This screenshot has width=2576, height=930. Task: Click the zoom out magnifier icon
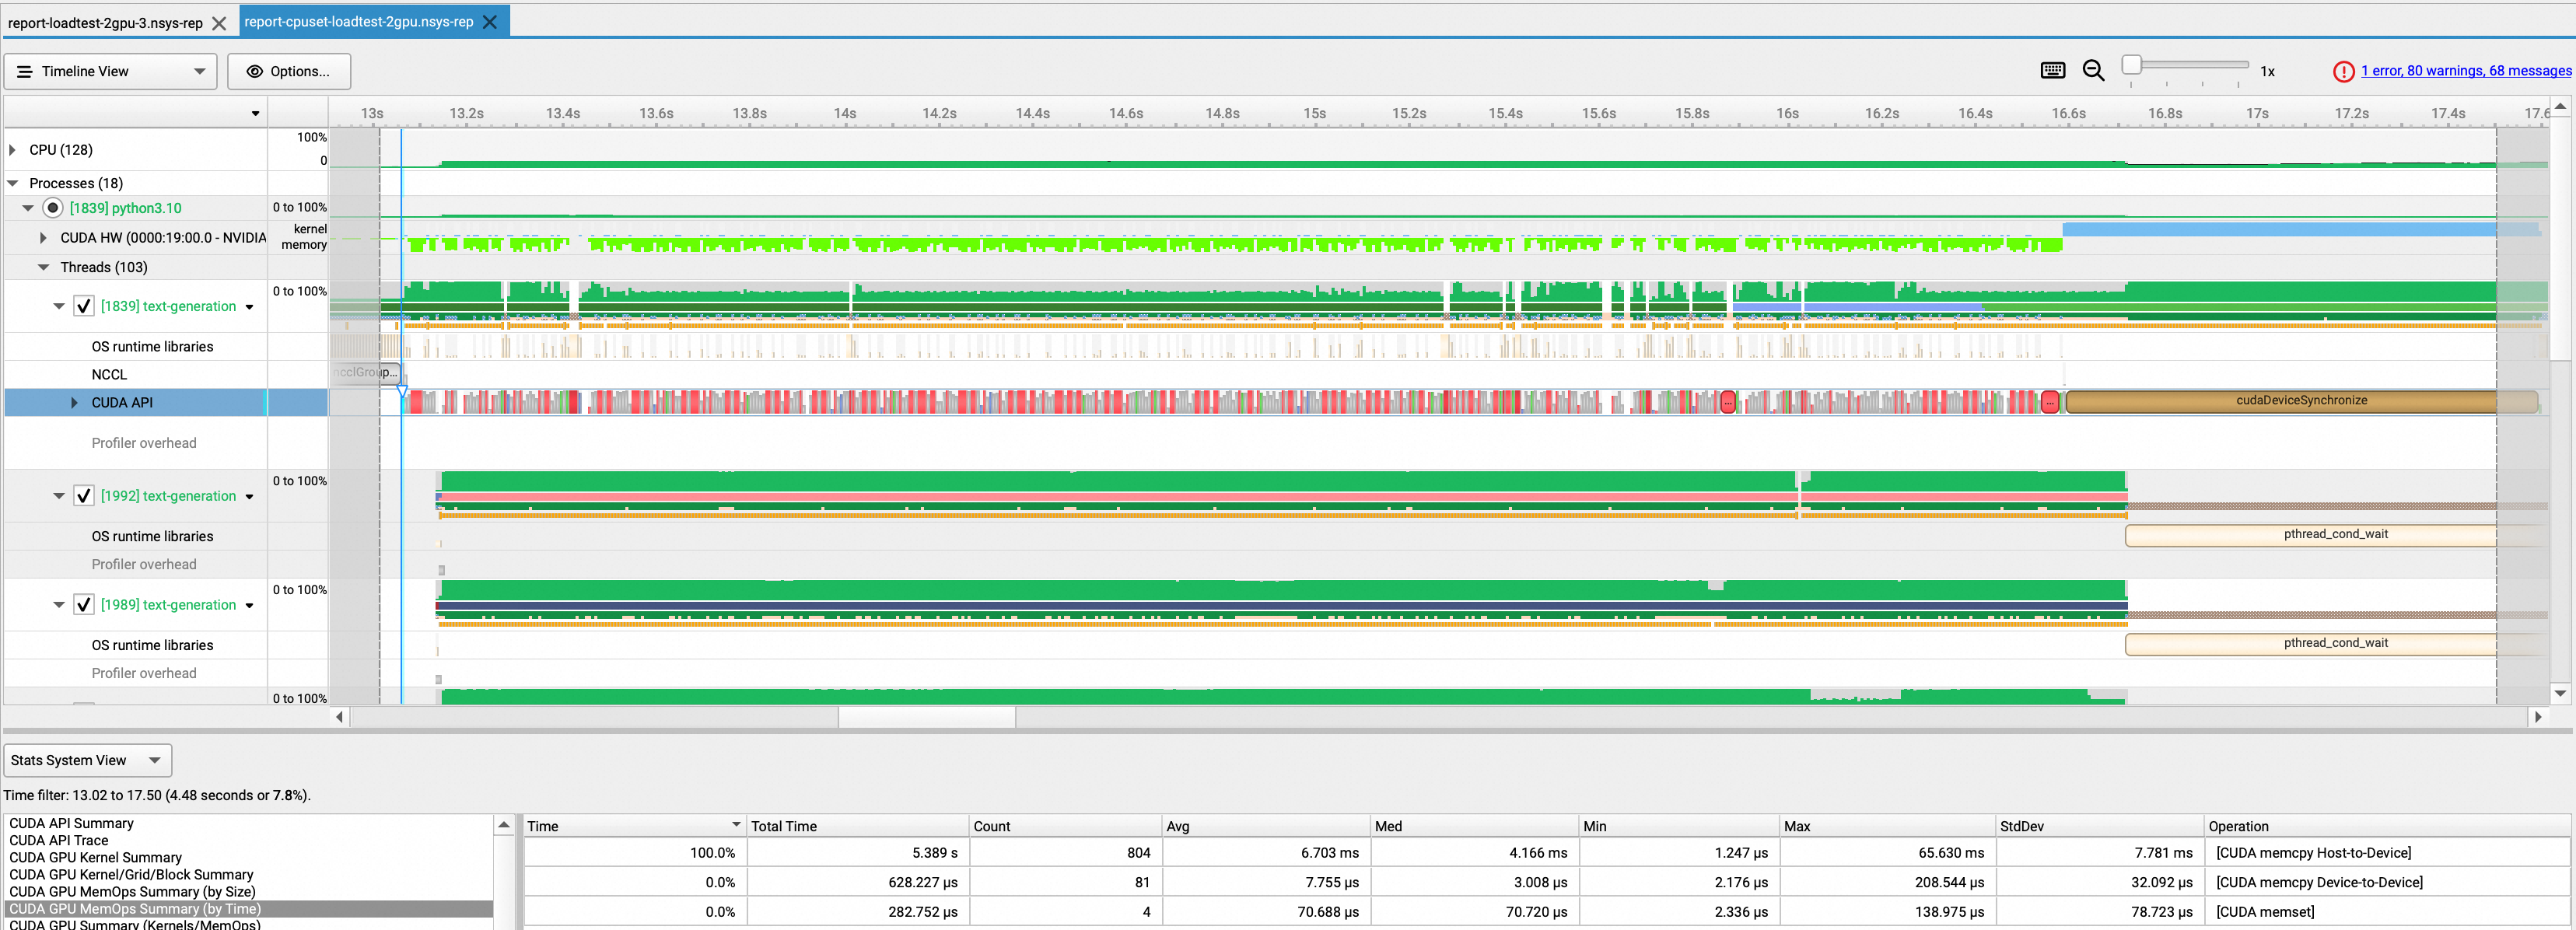[x=2093, y=70]
